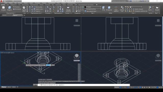
Task: Click the Без фильтра selection filter
Action: click(x=109, y=8)
